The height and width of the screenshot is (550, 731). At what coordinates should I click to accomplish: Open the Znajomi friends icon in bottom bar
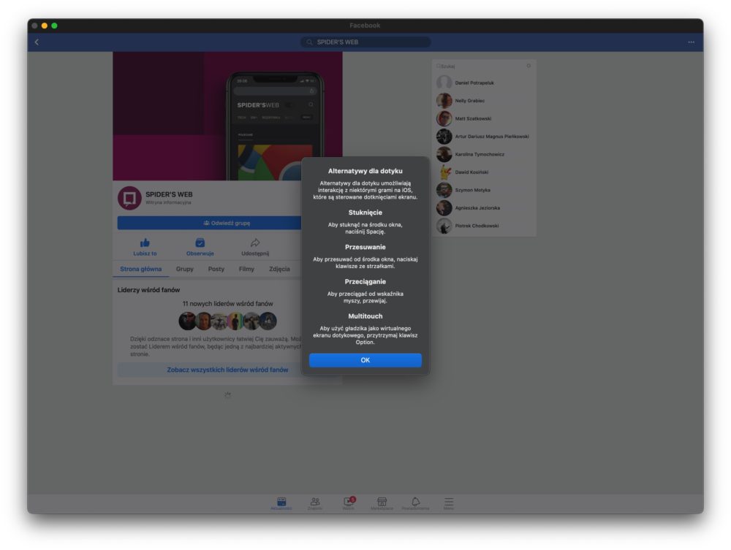click(x=315, y=502)
